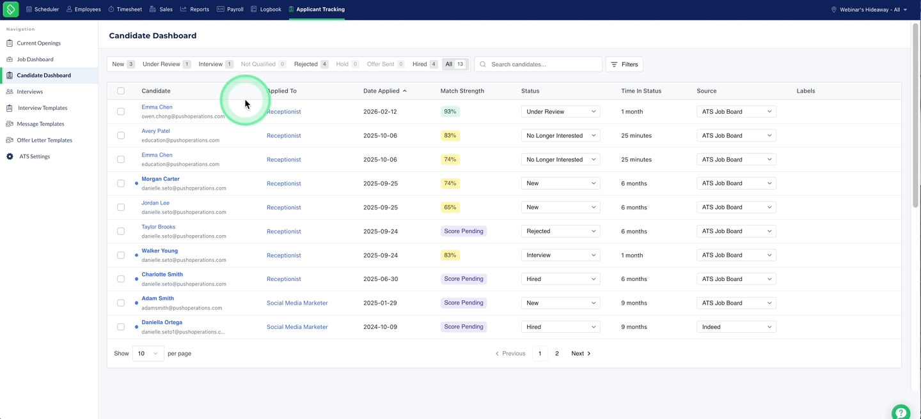
Task: Check the Morgan Carter row checkbox
Action: (121, 183)
